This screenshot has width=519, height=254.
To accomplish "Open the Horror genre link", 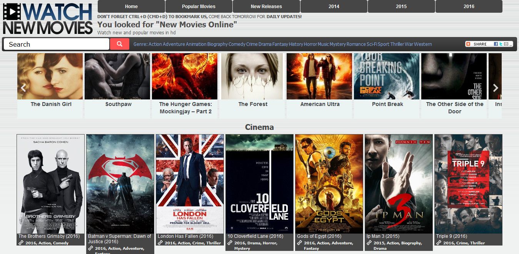I will click(x=310, y=44).
